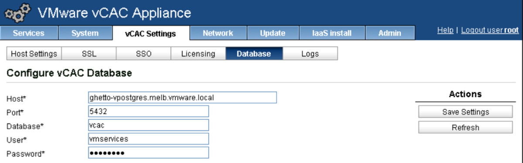The width and height of the screenshot is (523, 163).
Task: Focus the Host input field
Action: [x=183, y=97]
